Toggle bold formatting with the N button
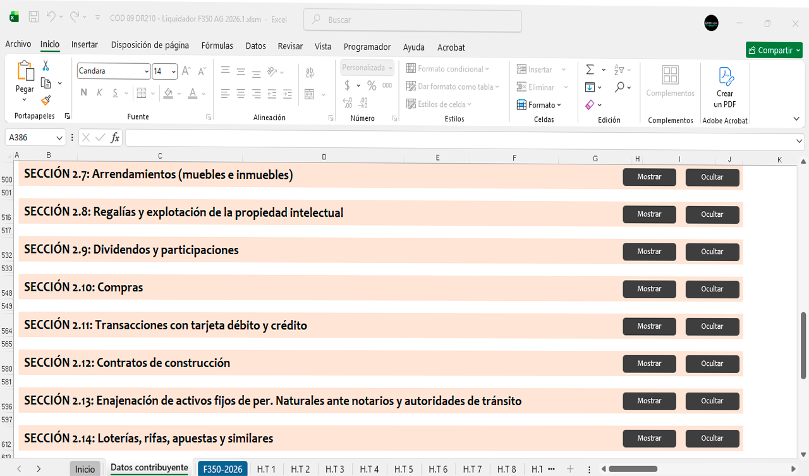The height and width of the screenshot is (476, 809). tap(83, 93)
